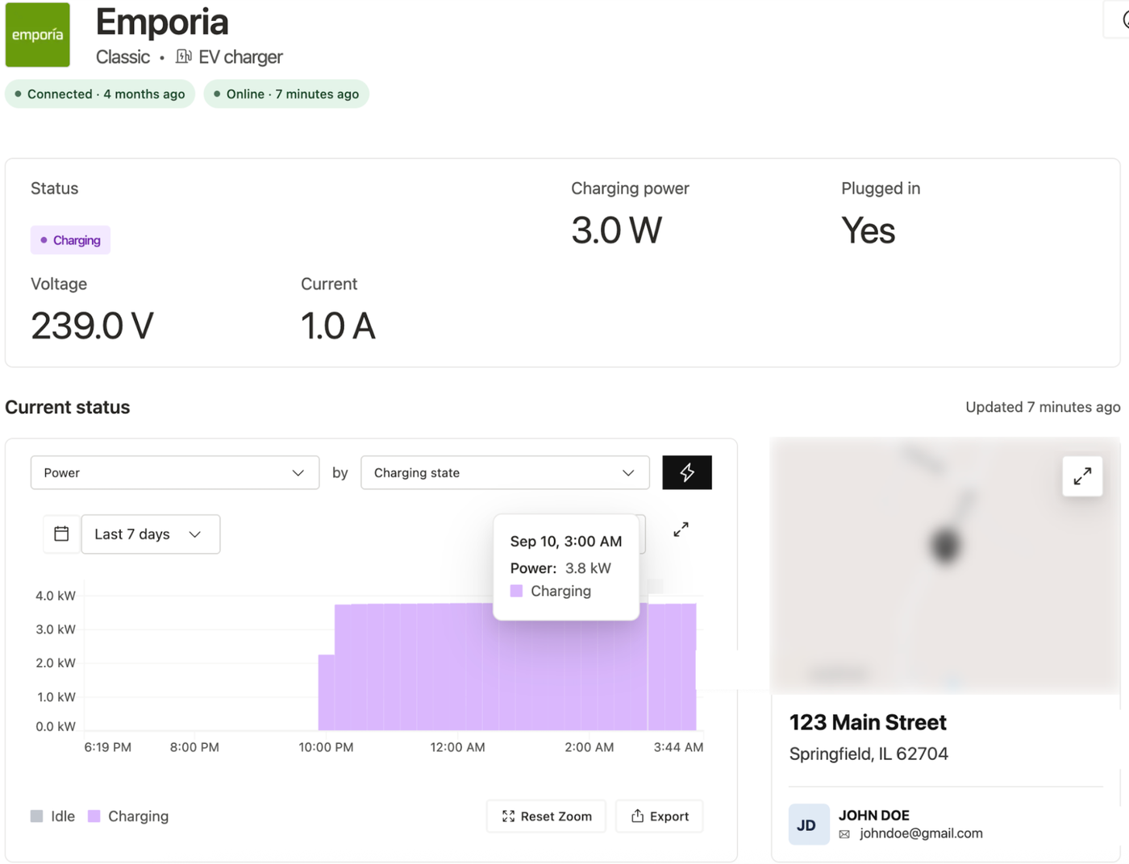Click the Emporia page title

tap(162, 22)
